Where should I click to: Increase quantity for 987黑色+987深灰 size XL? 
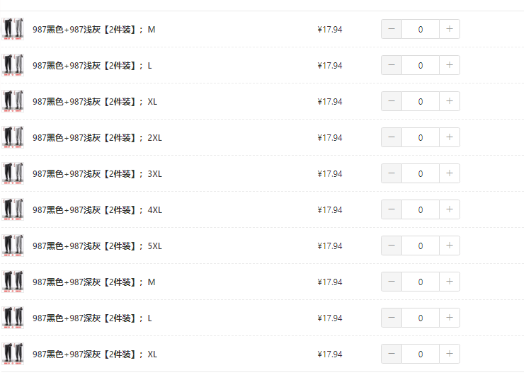tap(450, 354)
